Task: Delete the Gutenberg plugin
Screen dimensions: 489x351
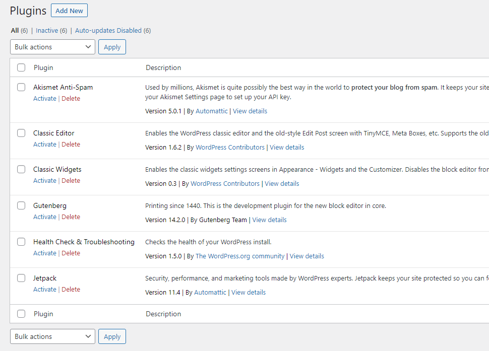Action: 71,217
